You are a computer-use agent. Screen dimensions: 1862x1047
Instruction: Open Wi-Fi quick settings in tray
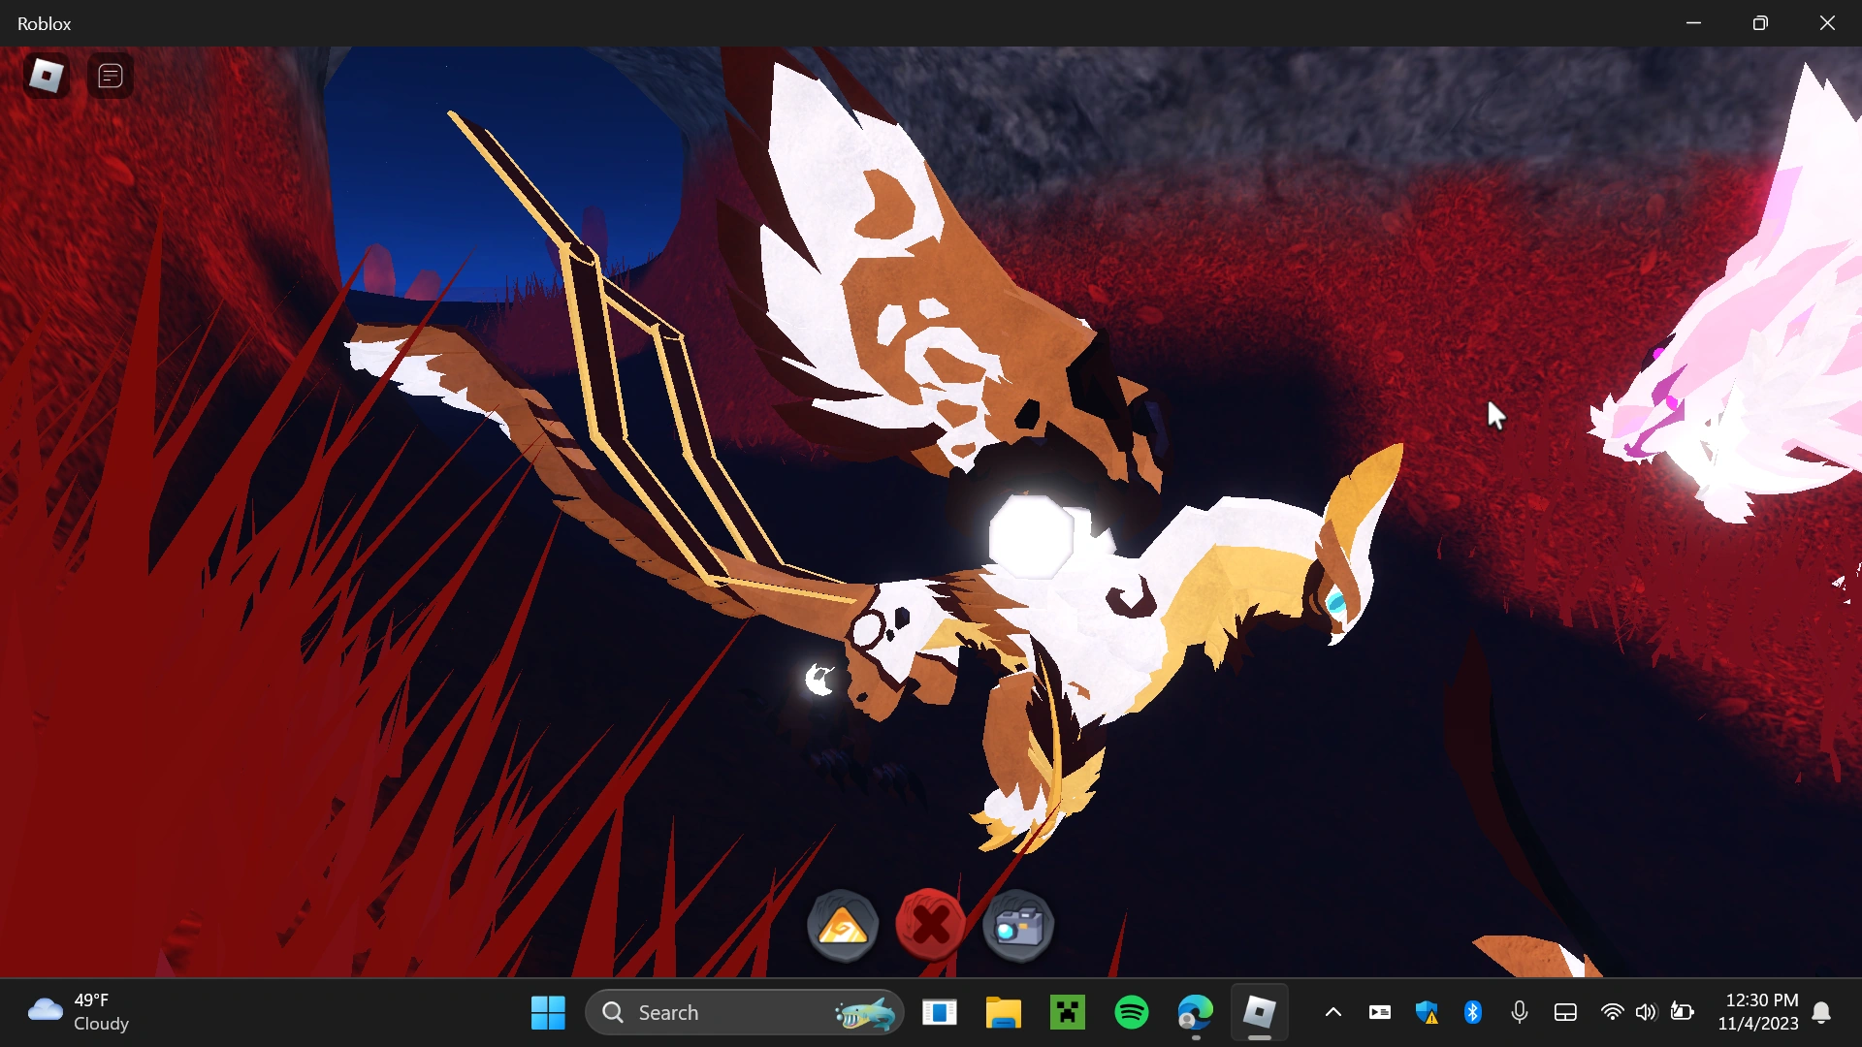coord(1612,1012)
